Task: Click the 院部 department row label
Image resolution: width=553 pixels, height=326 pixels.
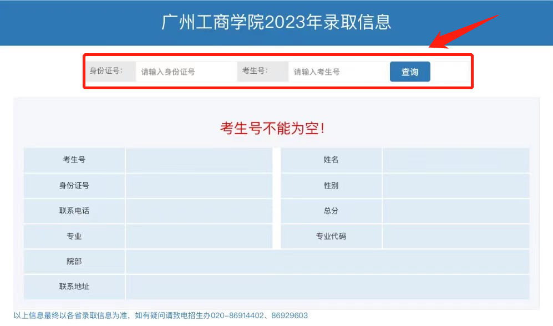Action: [x=74, y=262]
